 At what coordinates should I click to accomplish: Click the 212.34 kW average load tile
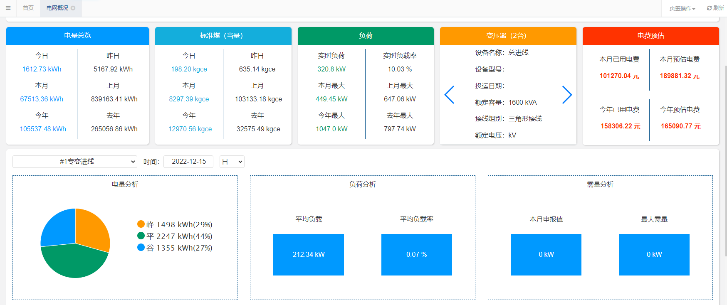(x=308, y=254)
